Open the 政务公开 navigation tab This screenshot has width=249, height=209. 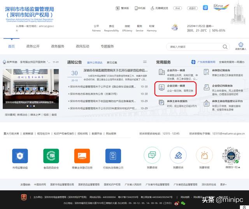point(33,47)
